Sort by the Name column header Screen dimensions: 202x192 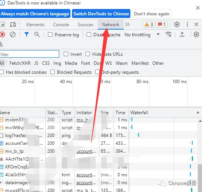[x=22, y=113]
